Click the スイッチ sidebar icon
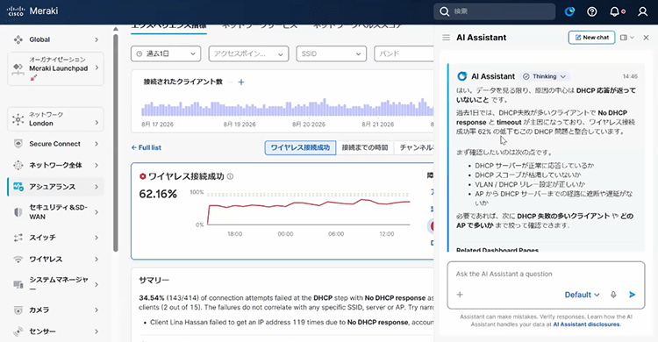This screenshot has height=342, width=658. click(x=18, y=238)
